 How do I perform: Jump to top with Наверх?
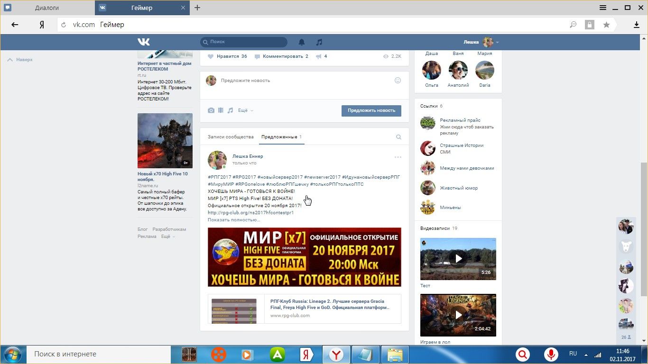[20, 60]
